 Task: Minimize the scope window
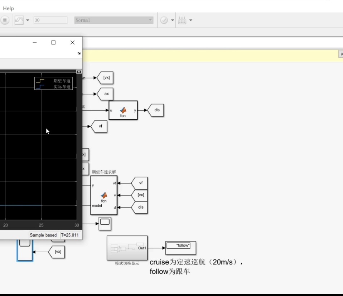[x=35, y=43]
